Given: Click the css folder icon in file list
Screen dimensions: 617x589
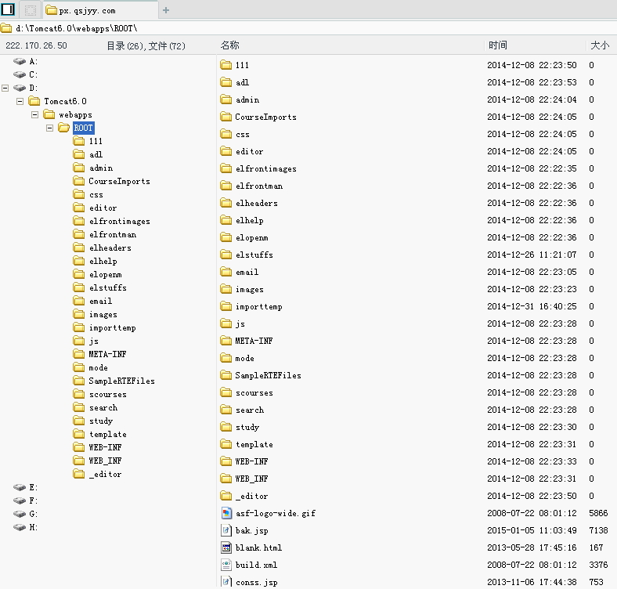Looking at the screenshot, I should [226, 134].
